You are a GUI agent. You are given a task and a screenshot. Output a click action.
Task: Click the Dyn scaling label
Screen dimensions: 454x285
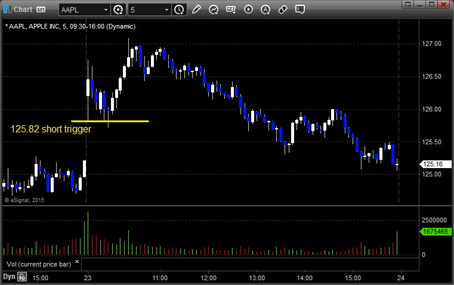click(9, 277)
